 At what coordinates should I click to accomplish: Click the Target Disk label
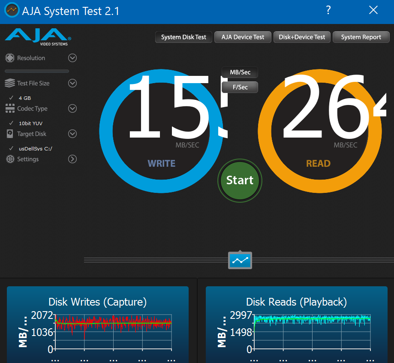pos(32,134)
